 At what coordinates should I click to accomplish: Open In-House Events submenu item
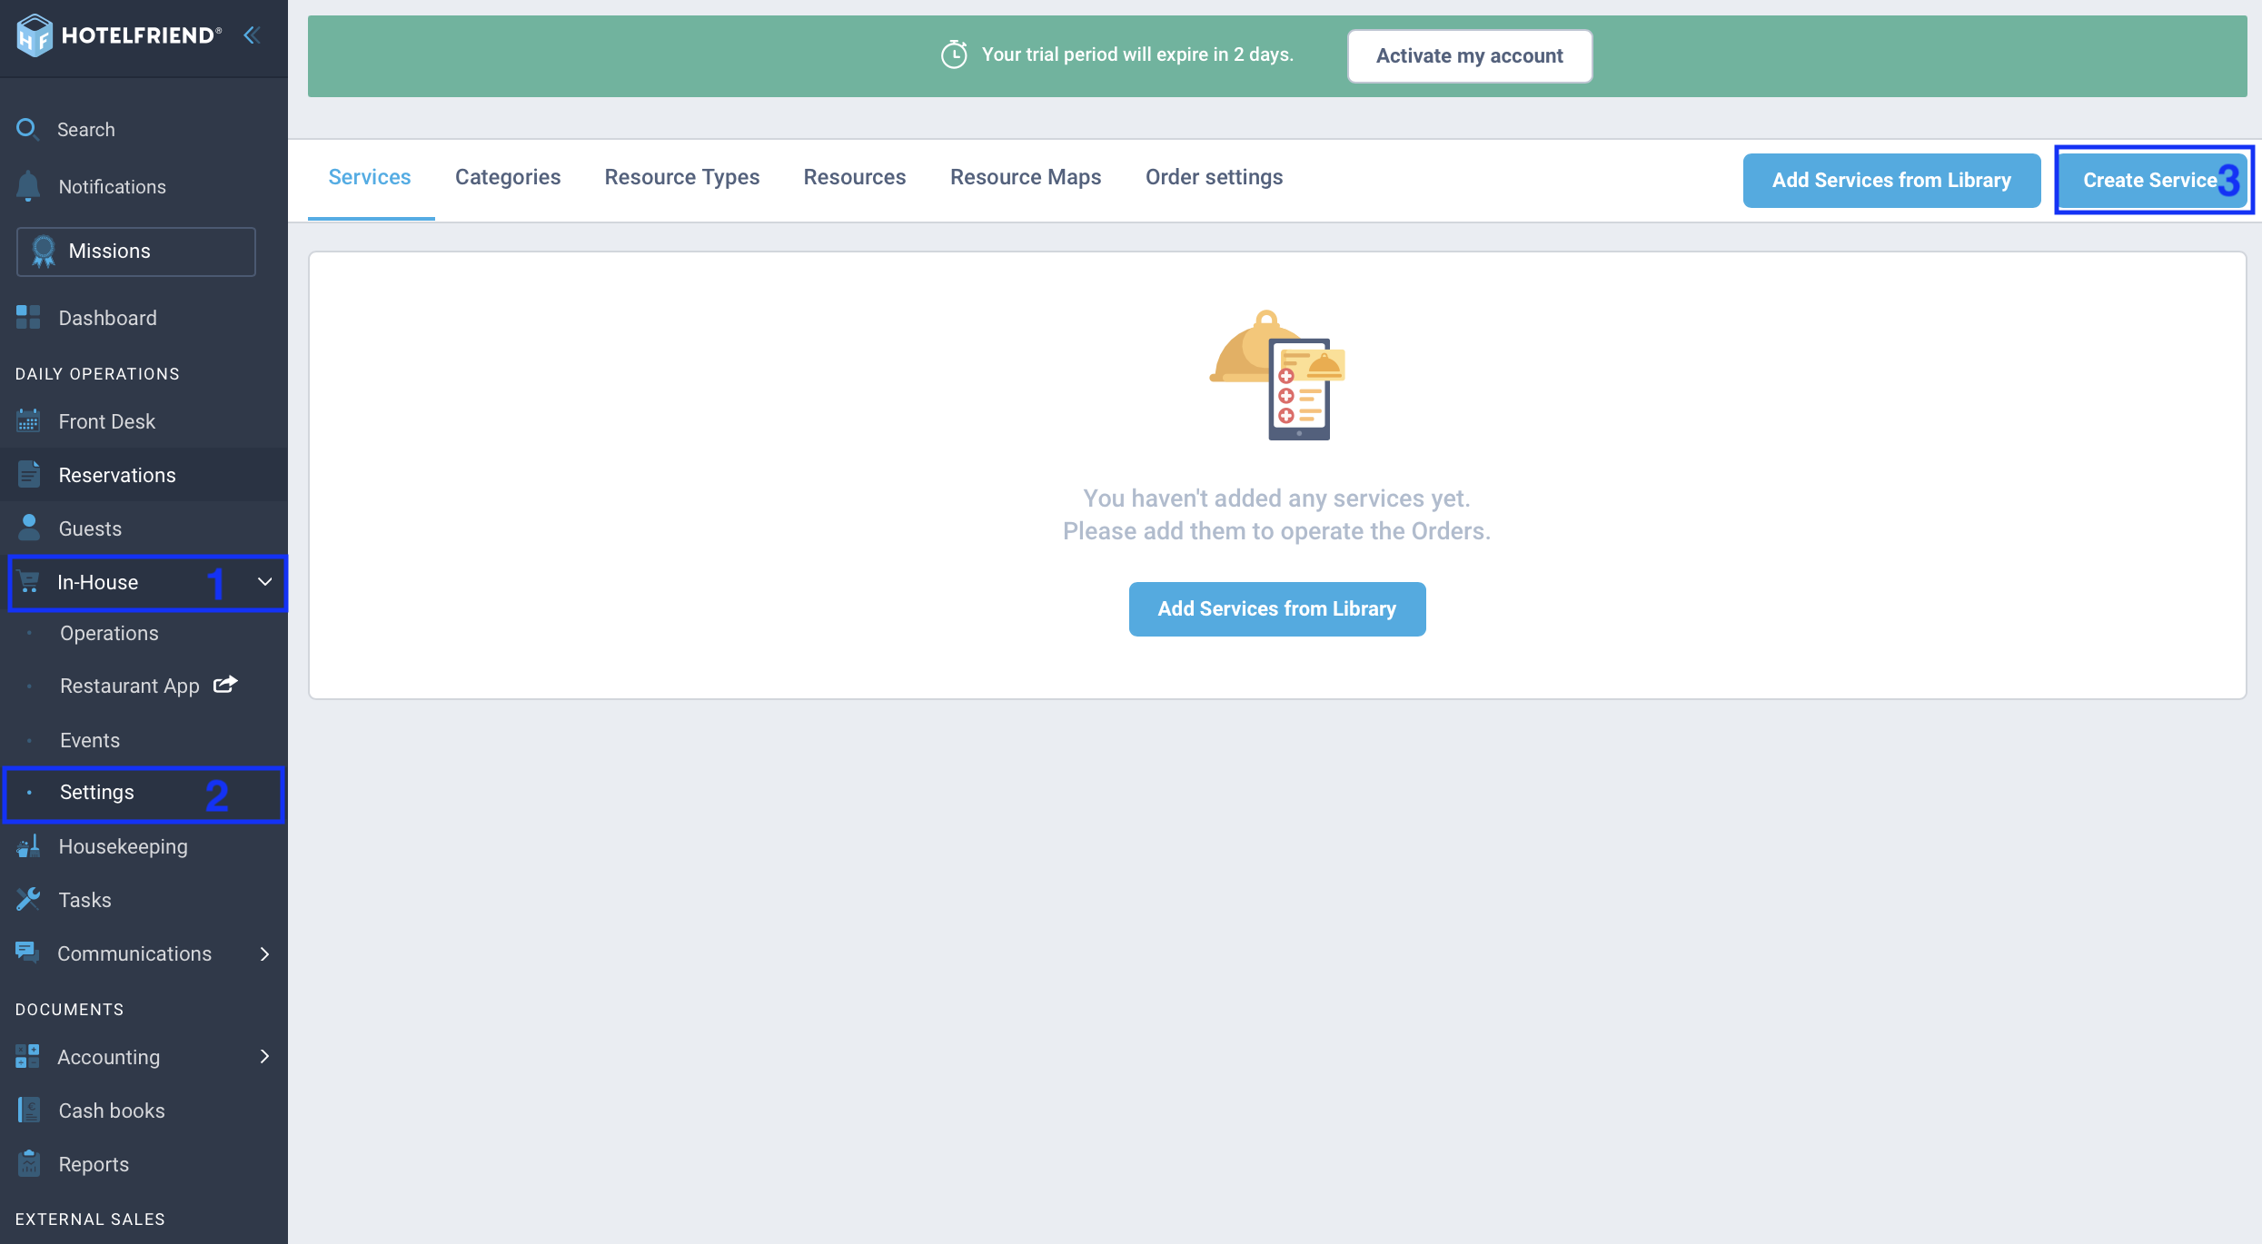pyautogui.click(x=90, y=740)
